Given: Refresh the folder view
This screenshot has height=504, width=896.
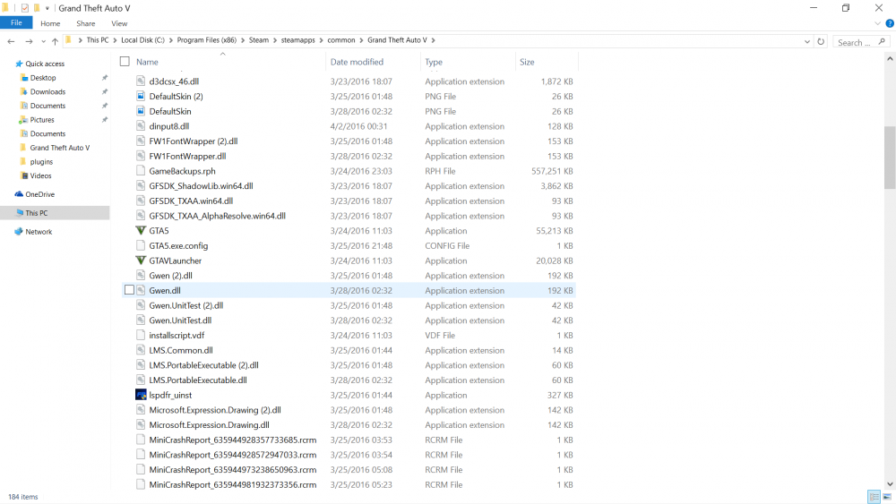Looking at the screenshot, I should (821, 42).
